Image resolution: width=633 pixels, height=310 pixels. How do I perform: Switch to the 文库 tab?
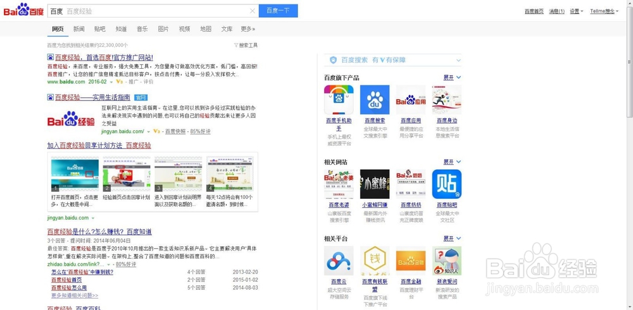coord(227,29)
